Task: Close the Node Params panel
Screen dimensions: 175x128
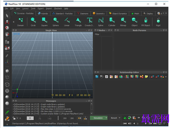Action: [x=166, y=30]
